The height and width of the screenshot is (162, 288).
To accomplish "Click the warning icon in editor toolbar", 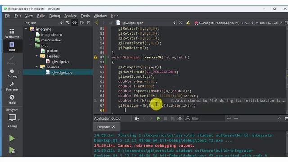I will tap(188, 22).
